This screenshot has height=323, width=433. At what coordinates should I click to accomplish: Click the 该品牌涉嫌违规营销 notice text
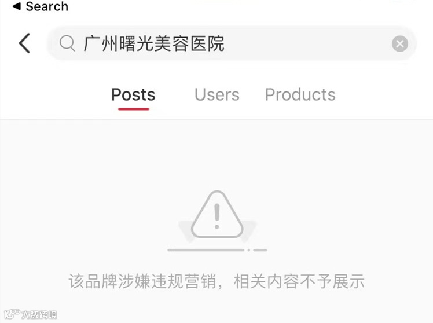click(x=142, y=281)
